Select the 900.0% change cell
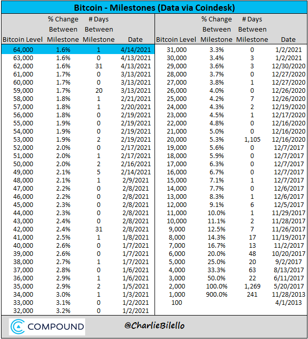The image size is (308, 339). click(217, 295)
